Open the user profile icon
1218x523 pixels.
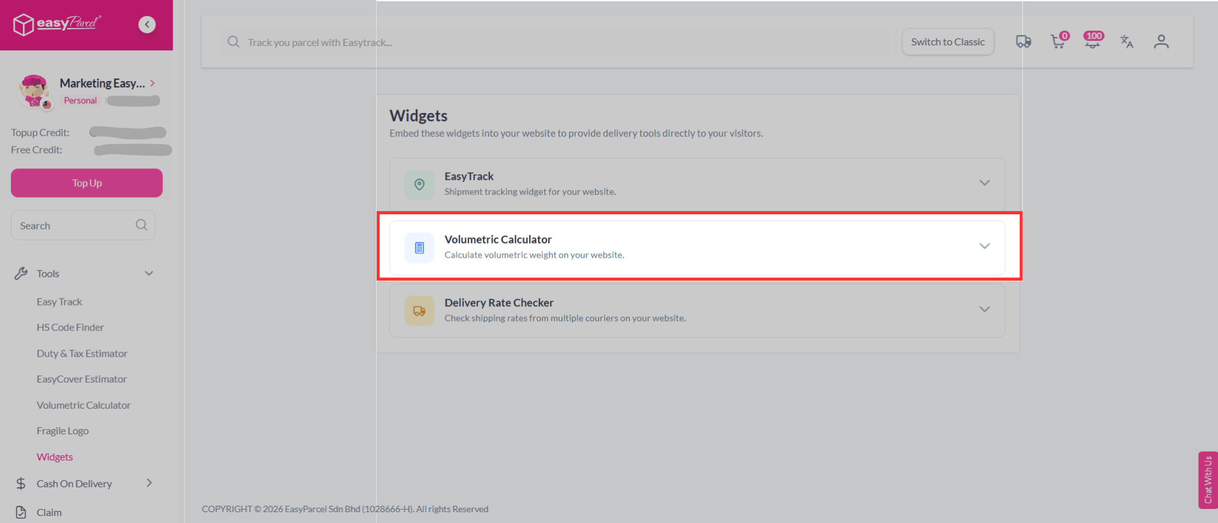coord(1161,42)
